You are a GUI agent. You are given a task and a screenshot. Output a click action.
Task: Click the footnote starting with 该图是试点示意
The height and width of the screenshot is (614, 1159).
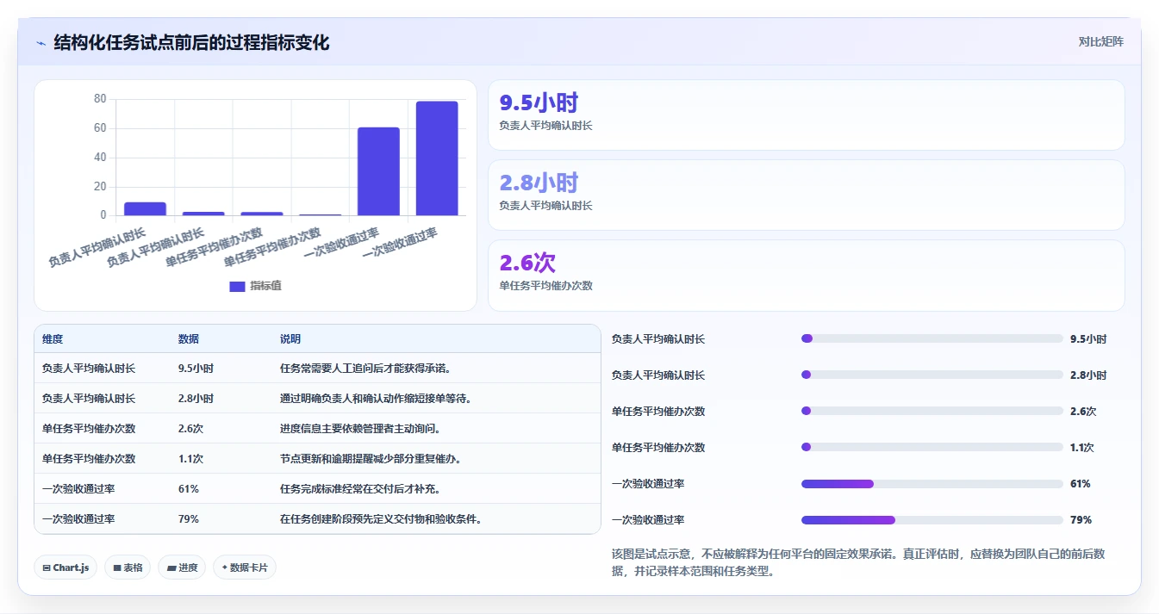point(857,562)
